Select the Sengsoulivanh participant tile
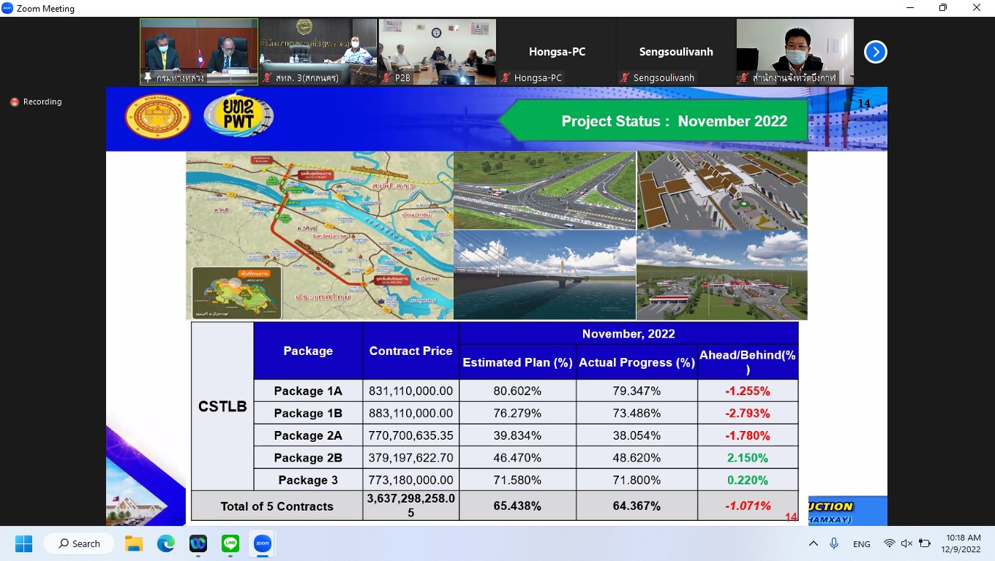995x561 pixels. point(676,52)
